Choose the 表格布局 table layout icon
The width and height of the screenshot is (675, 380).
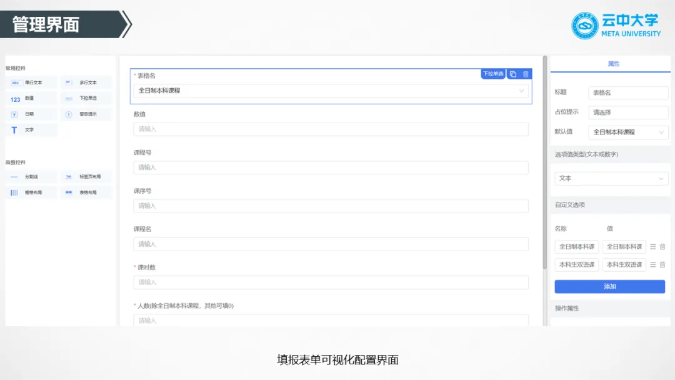[x=69, y=192]
